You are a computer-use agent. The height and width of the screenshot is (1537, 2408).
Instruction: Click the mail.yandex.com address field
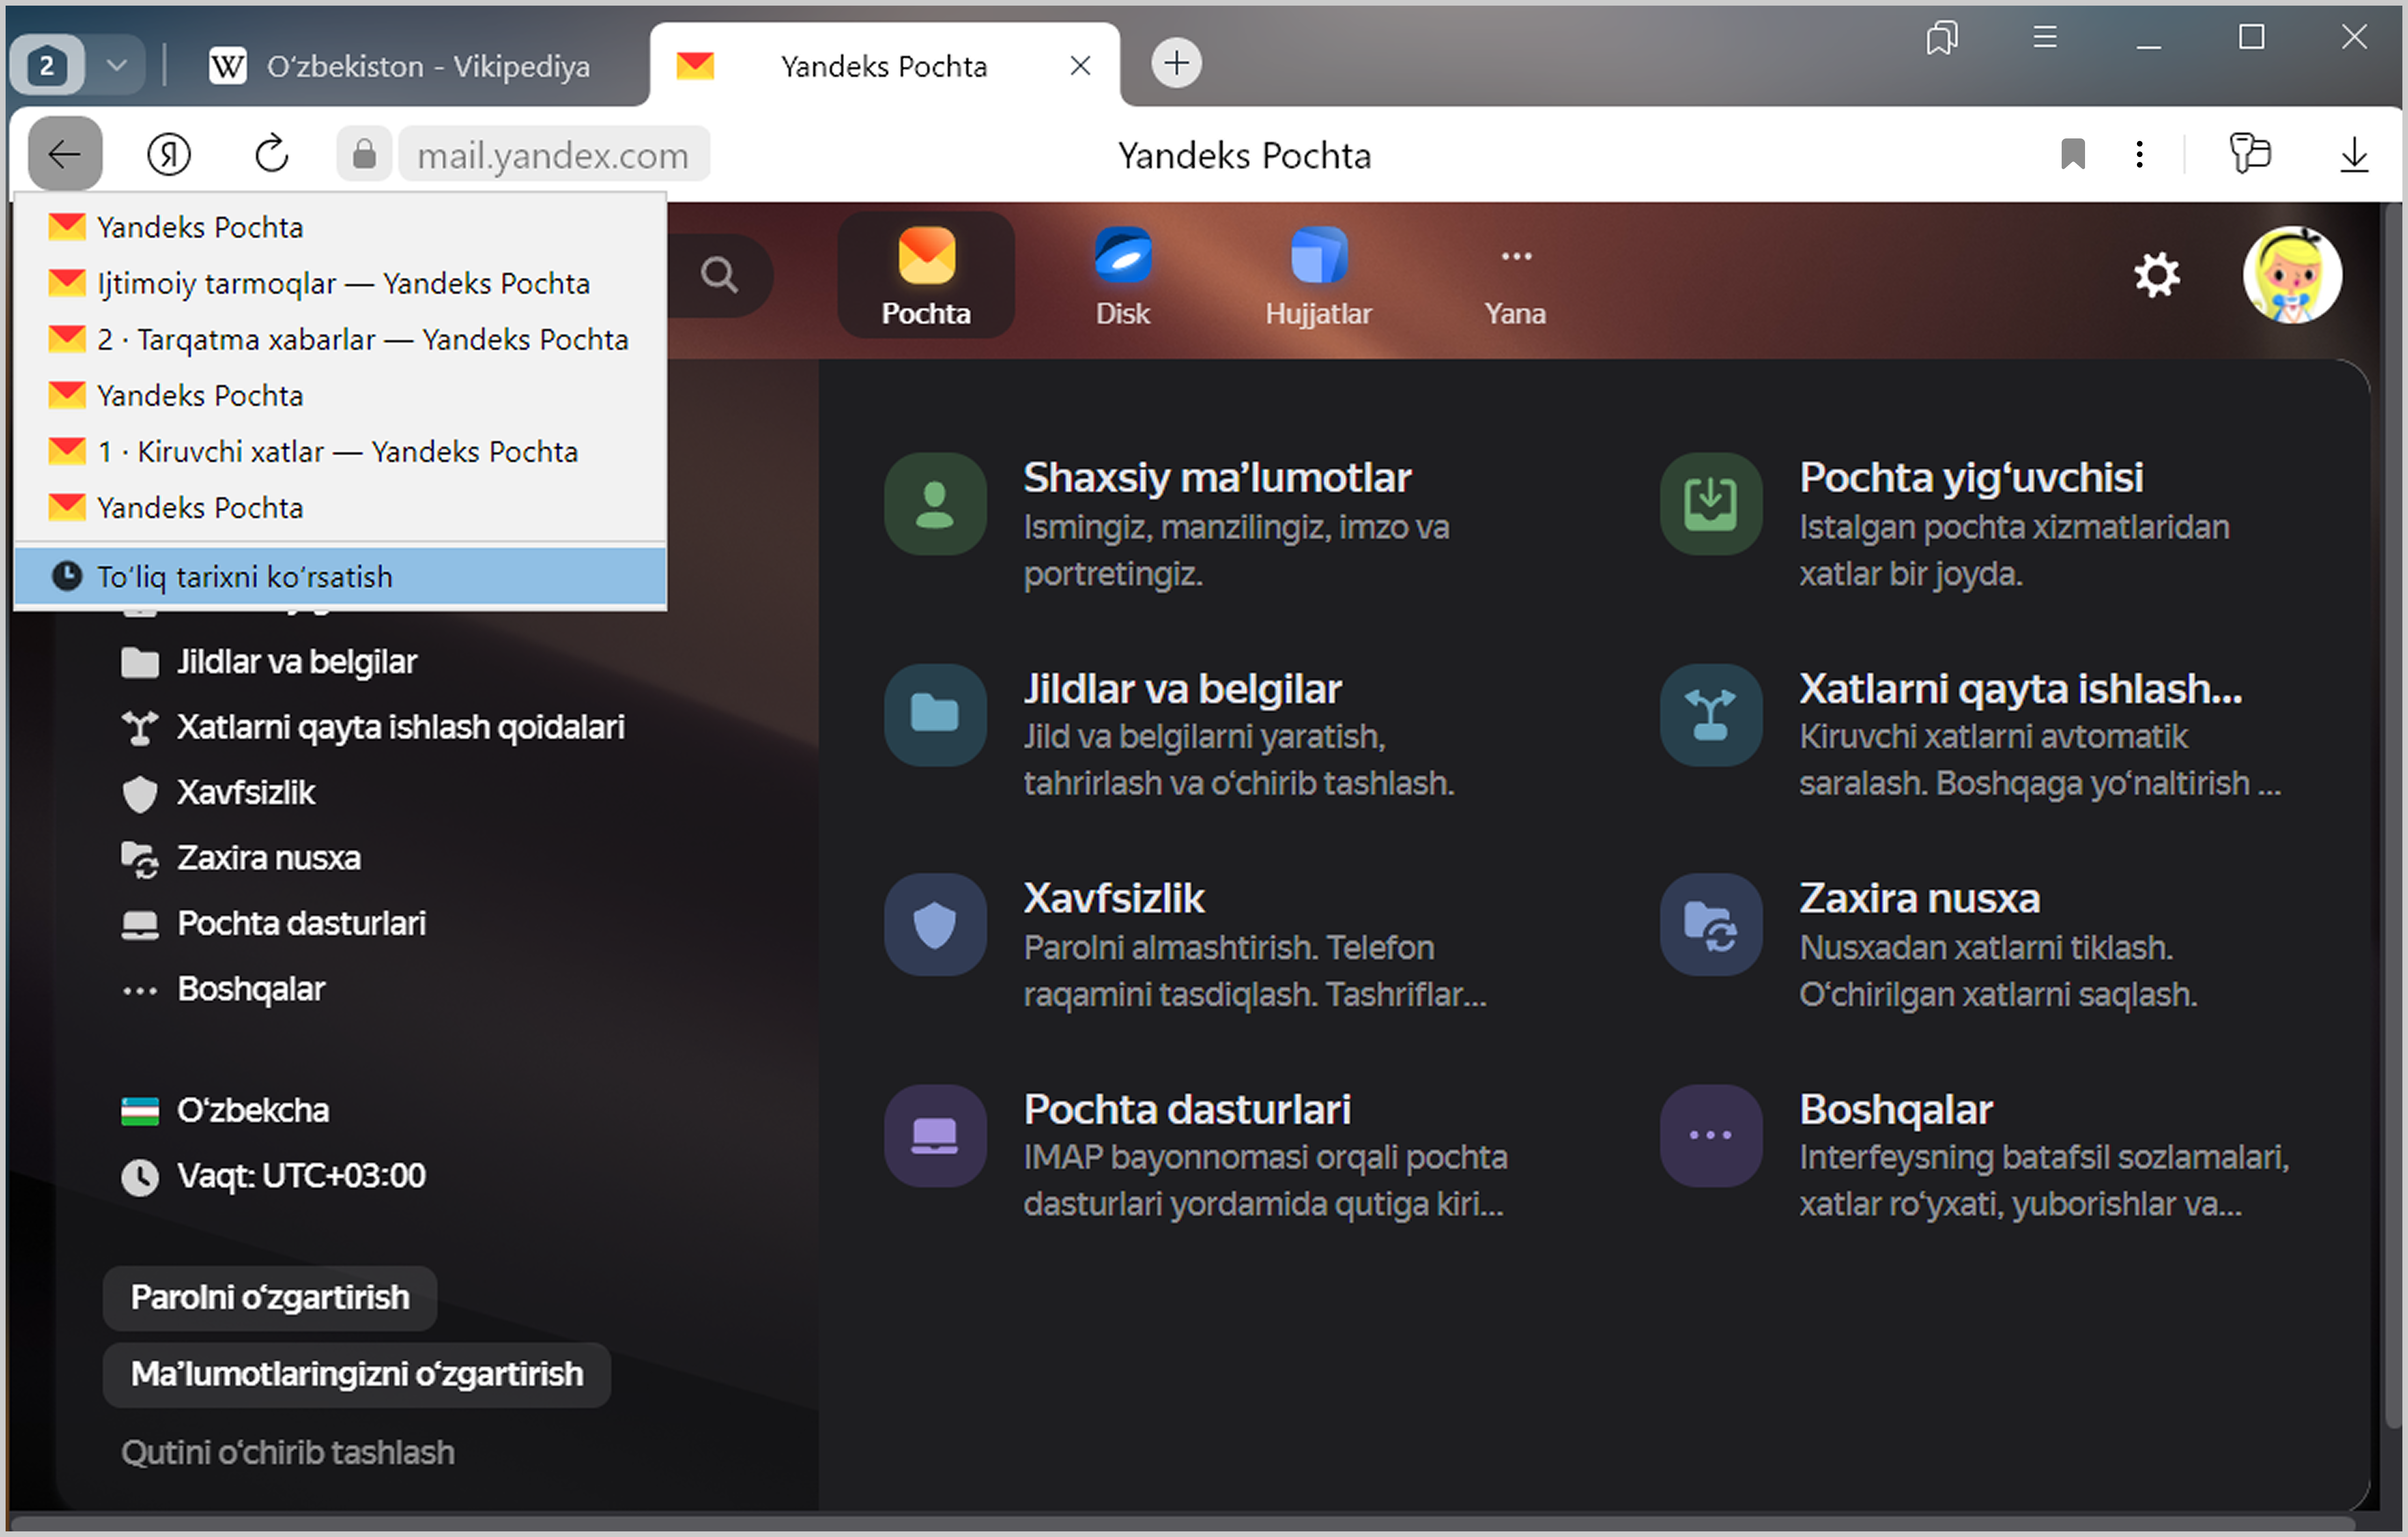[553, 155]
